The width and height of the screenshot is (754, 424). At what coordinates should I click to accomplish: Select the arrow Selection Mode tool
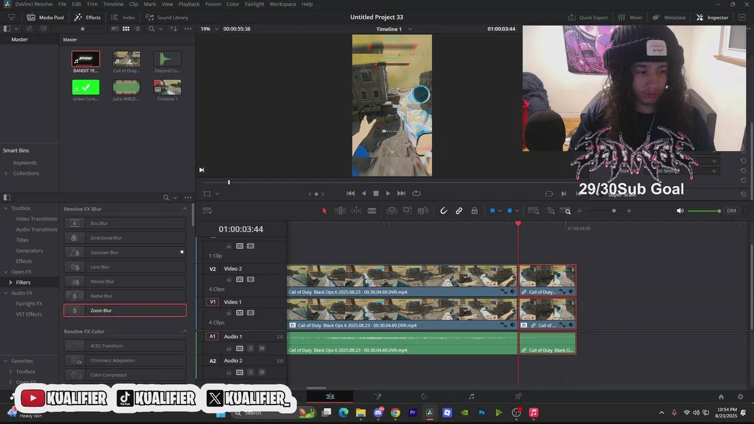(324, 211)
